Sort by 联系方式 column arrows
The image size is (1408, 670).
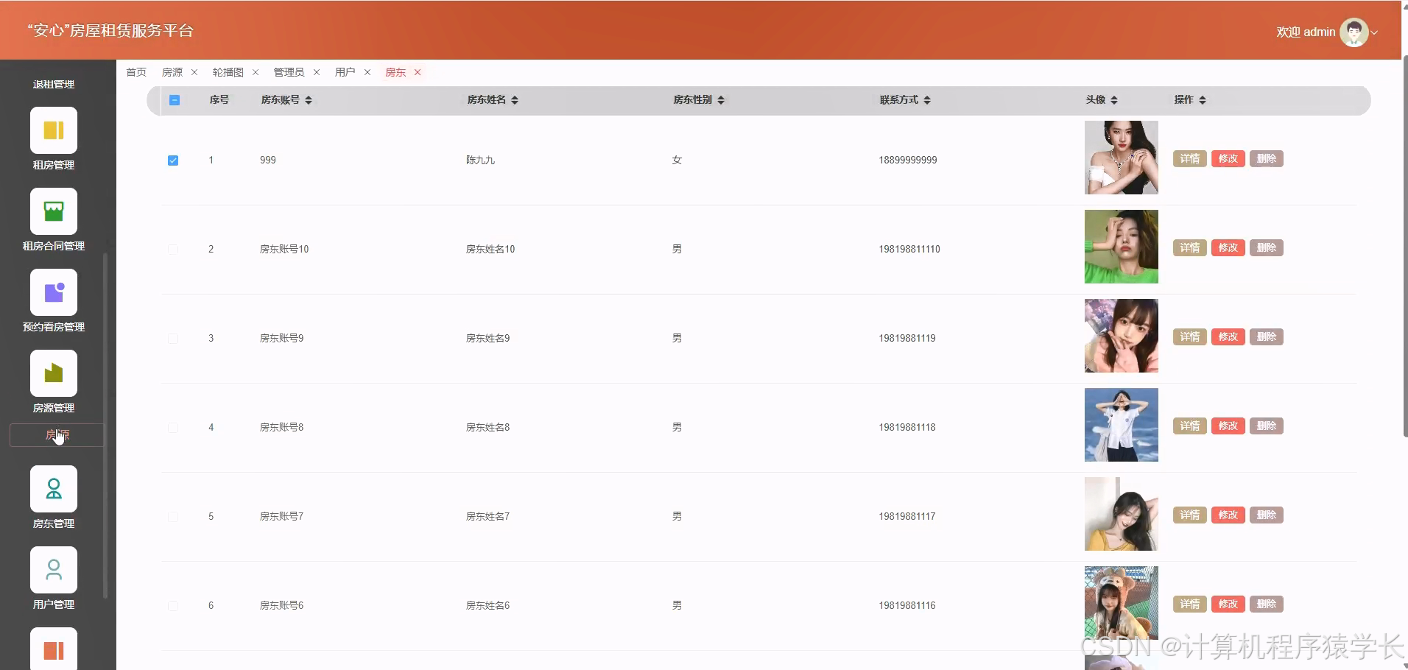(927, 100)
